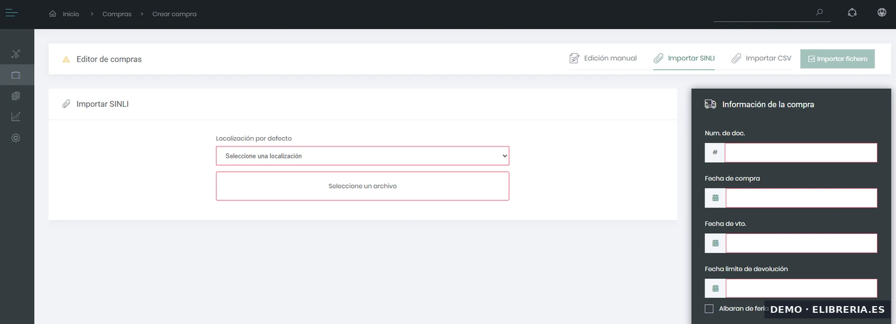896x324 pixels.
Task: Open the Seleccione una localización dropdown
Action: coord(362,156)
